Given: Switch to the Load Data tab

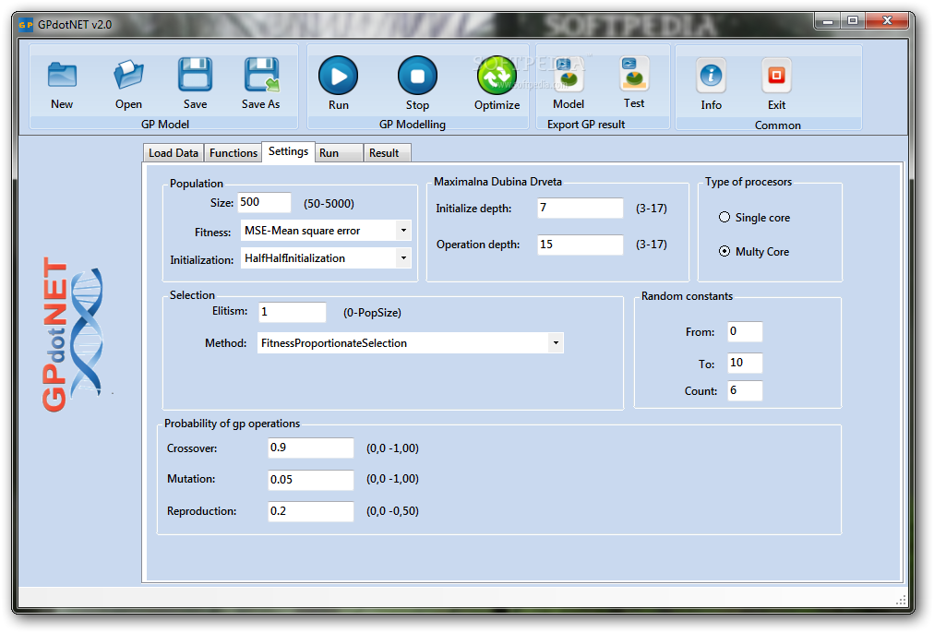Looking at the screenshot, I should 174,153.
